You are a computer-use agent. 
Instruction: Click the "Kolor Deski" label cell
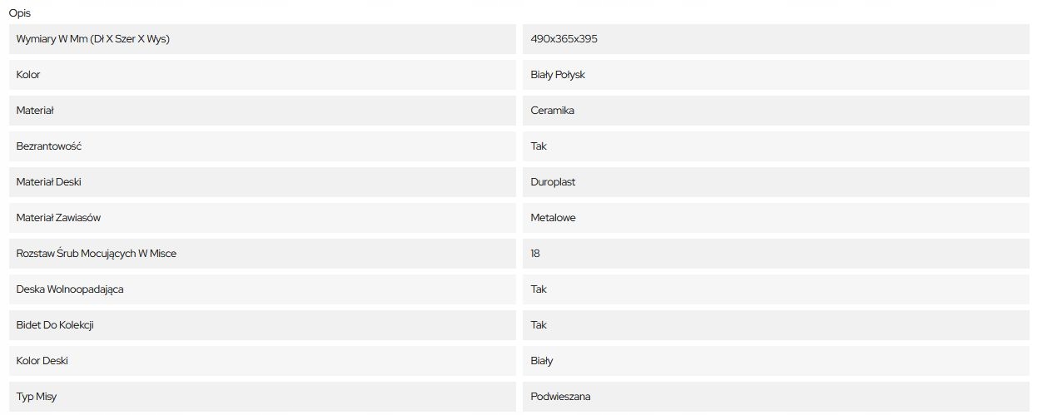pos(42,361)
